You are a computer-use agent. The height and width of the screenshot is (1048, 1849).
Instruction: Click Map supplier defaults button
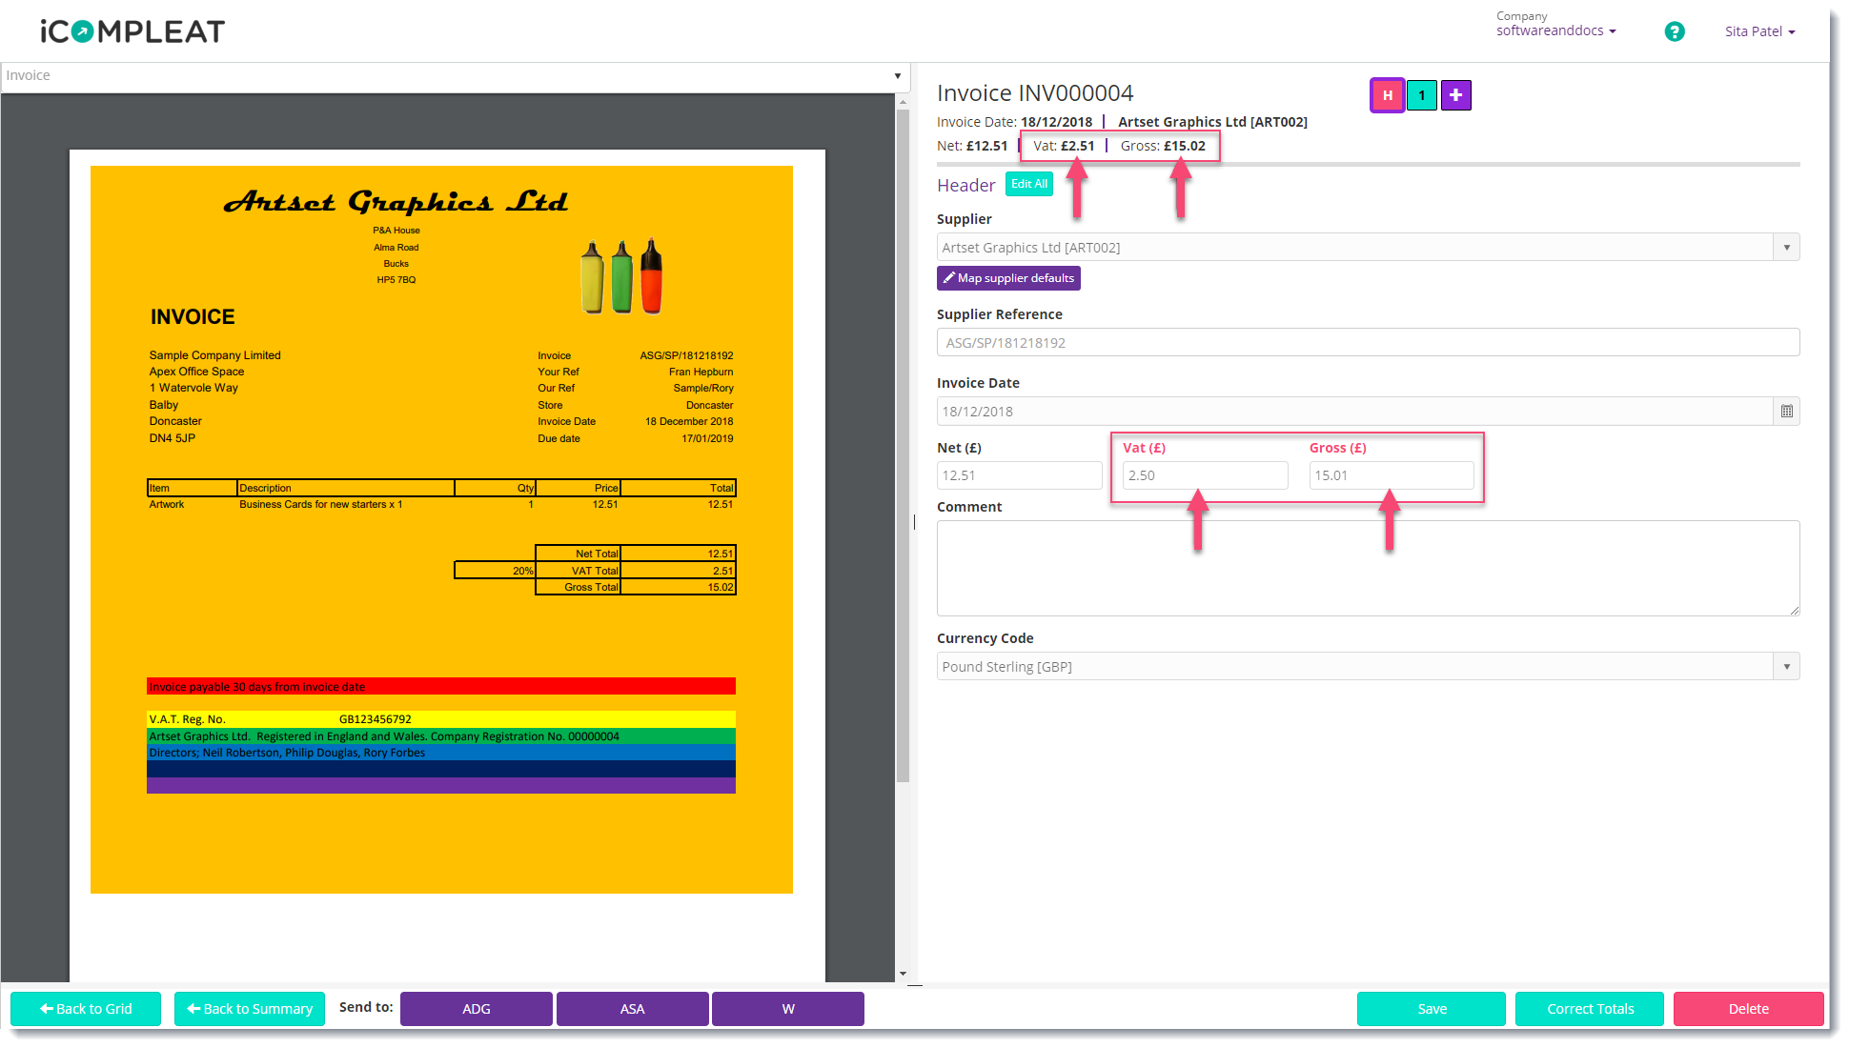coord(1008,278)
